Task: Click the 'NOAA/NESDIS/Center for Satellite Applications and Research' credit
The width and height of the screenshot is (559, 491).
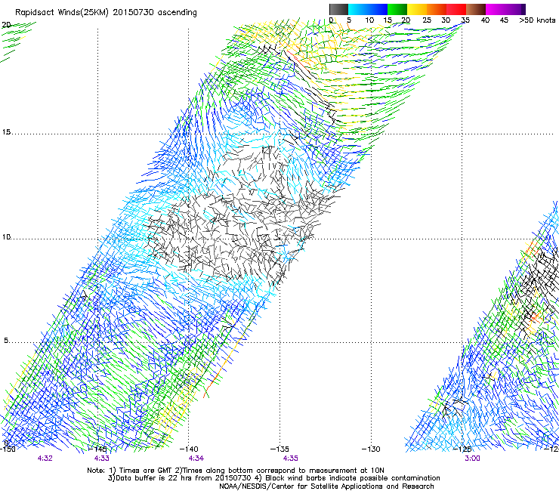Action: [x=326, y=486]
